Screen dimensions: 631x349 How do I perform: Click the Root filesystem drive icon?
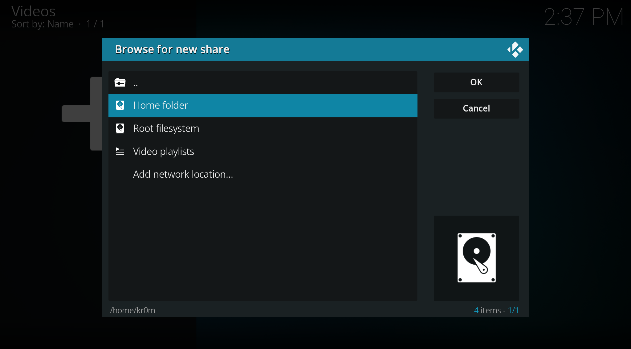pos(120,128)
